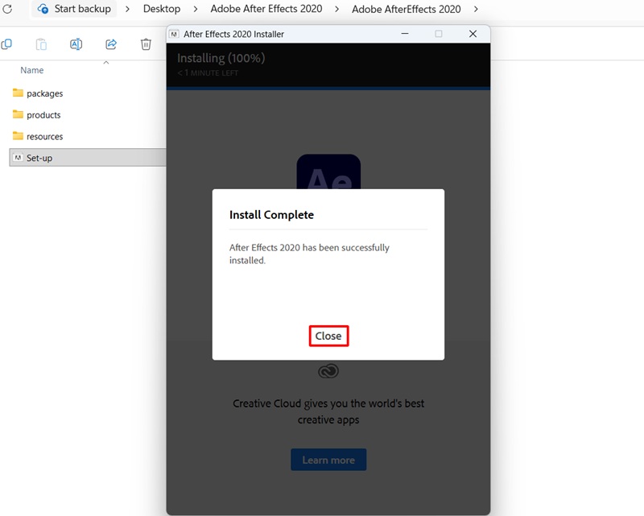
Task: Click the blue installer progress bar
Action: coord(328,88)
